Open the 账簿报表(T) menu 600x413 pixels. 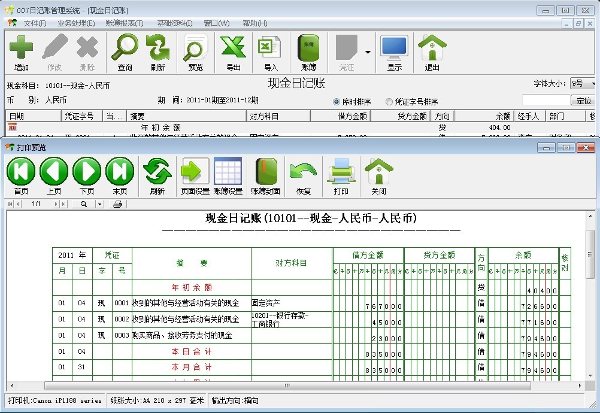coord(124,23)
